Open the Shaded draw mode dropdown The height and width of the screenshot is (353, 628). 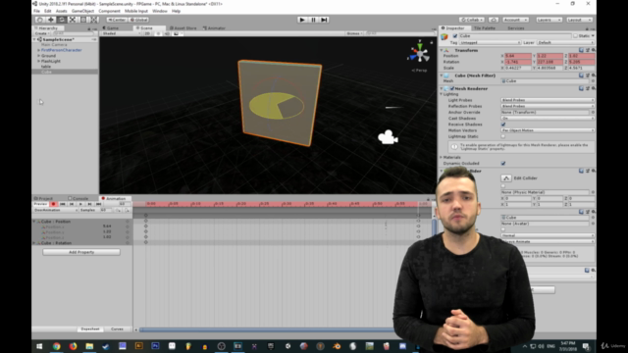pyautogui.click(x=122, y=33)
